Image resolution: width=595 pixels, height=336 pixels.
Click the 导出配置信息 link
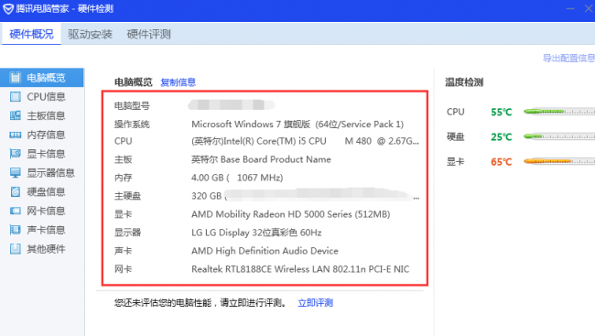coord(568,58)
